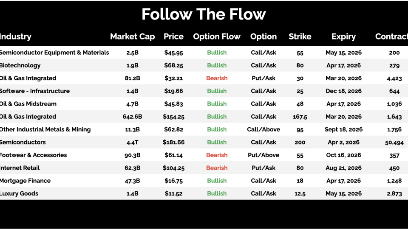Select the Other Industrial Metals & Mining row

[x=45, y=129]
